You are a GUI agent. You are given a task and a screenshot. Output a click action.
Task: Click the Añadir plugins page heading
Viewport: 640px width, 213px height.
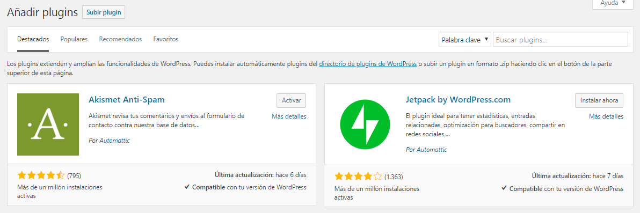pyautogui.click(x=42, y=12)
